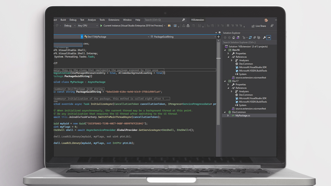Select source.extension.vsixmanifest under Dev16

(251, 77)
